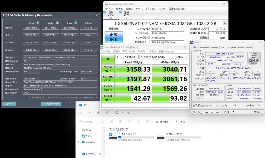Run the SEQ1M Q8T1 test
The height and width of the screenshot is (158, 265).
pos(108,69)
